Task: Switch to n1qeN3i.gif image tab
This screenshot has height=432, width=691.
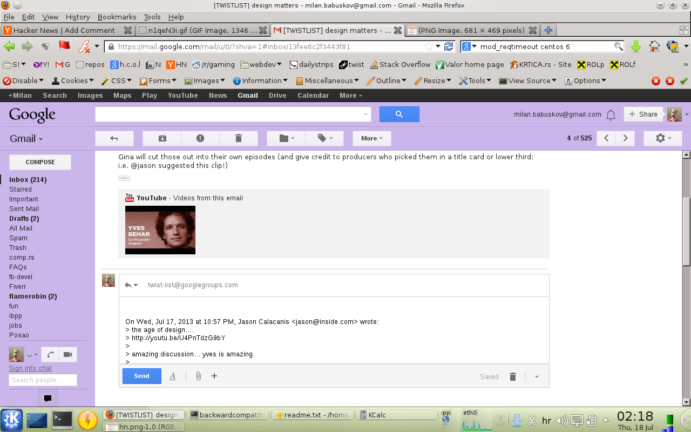Action: tap(202, 30)
